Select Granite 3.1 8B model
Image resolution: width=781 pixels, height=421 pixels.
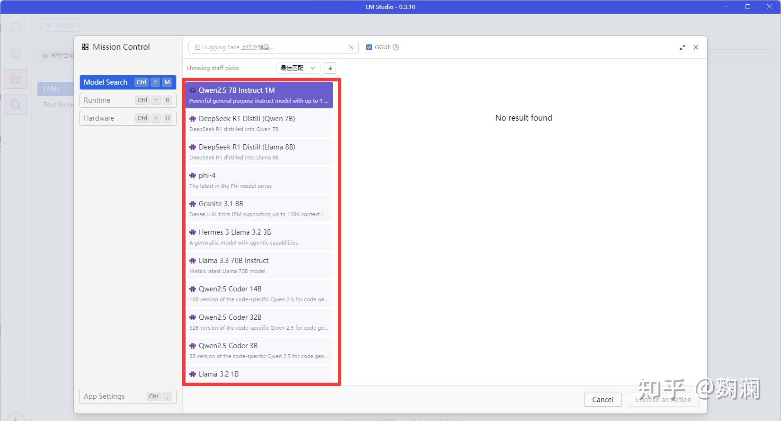pos(259,209)
